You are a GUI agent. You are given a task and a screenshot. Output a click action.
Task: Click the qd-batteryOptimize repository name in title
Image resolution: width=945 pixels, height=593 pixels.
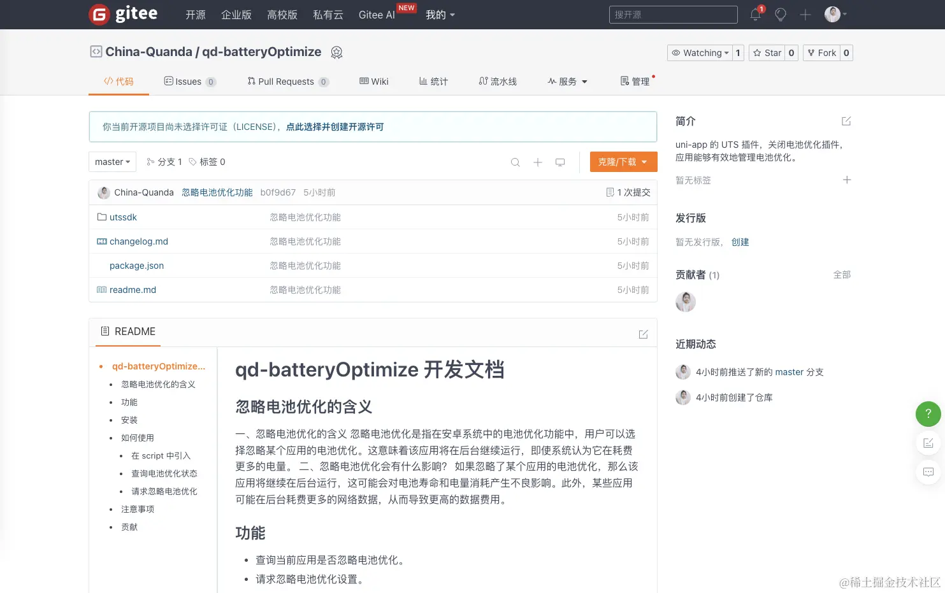[x=262, y=52]
